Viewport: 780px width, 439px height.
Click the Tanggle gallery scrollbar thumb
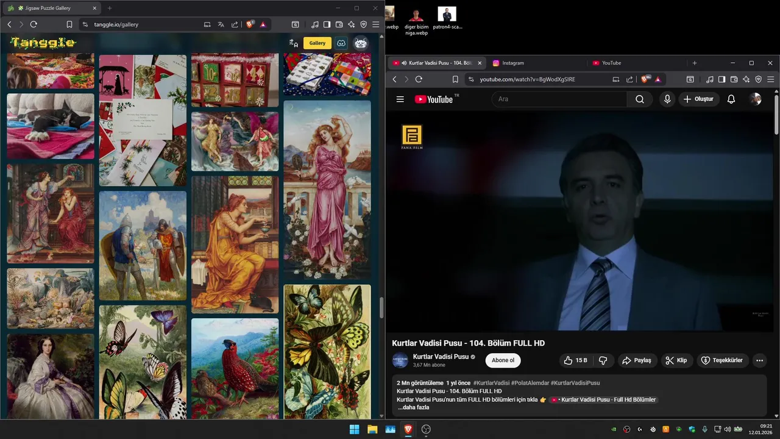381,308
